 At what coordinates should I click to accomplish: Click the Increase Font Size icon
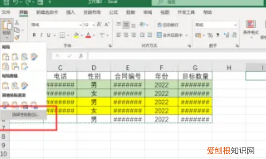pyautogui.click(x=99, y=25)
